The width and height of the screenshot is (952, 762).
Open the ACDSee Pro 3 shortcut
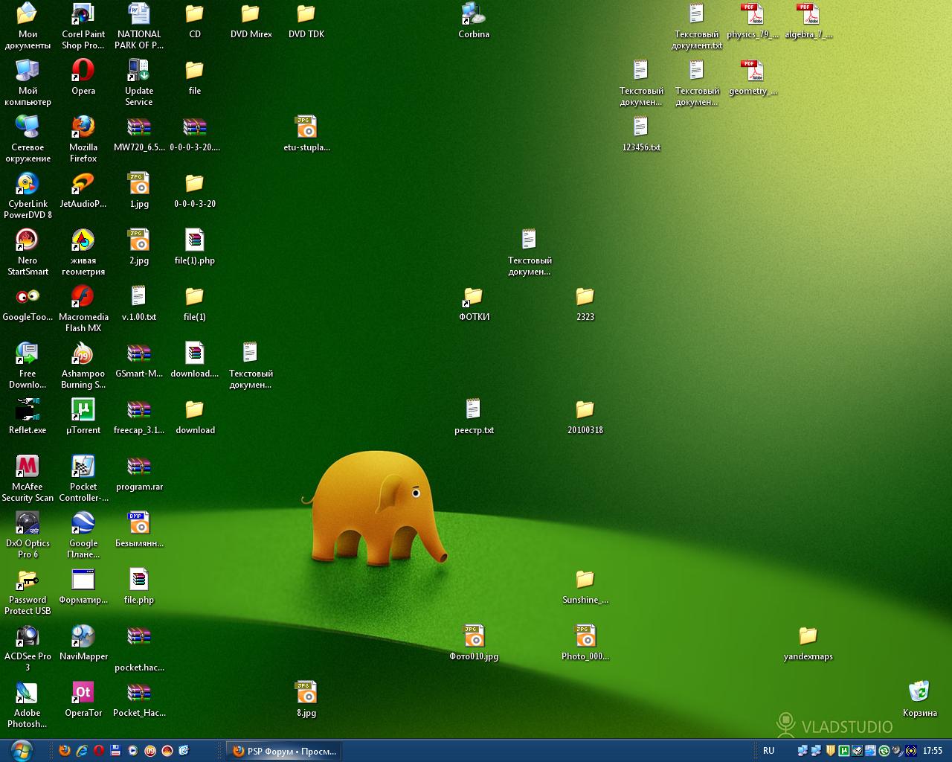[x=28, y=636]
